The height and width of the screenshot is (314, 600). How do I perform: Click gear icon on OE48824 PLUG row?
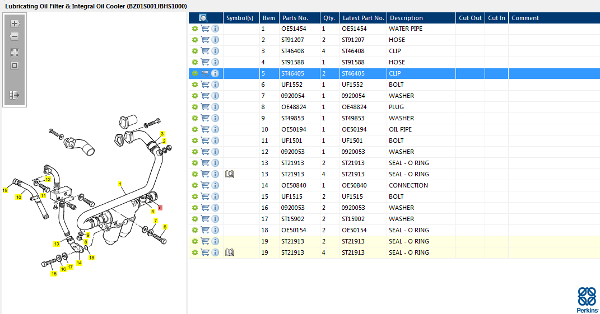pyautogui.click(x=195, y=107)
